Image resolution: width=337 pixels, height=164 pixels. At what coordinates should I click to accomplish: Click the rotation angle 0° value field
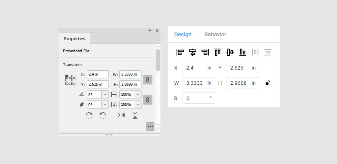click(94, 94)
